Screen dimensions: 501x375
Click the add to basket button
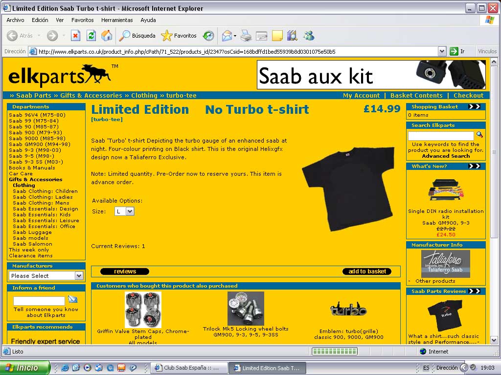(367, 271)
